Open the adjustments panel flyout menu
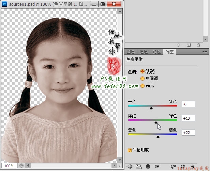Viewport: 210px width, 171px height. [x=205, y=52]
